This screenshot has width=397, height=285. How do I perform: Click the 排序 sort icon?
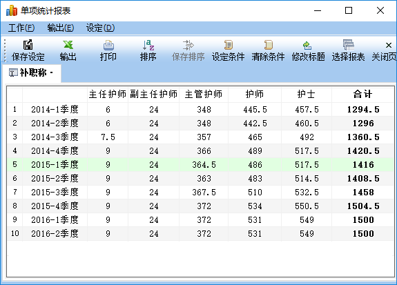pyautogui.click(x=148, y=45)
